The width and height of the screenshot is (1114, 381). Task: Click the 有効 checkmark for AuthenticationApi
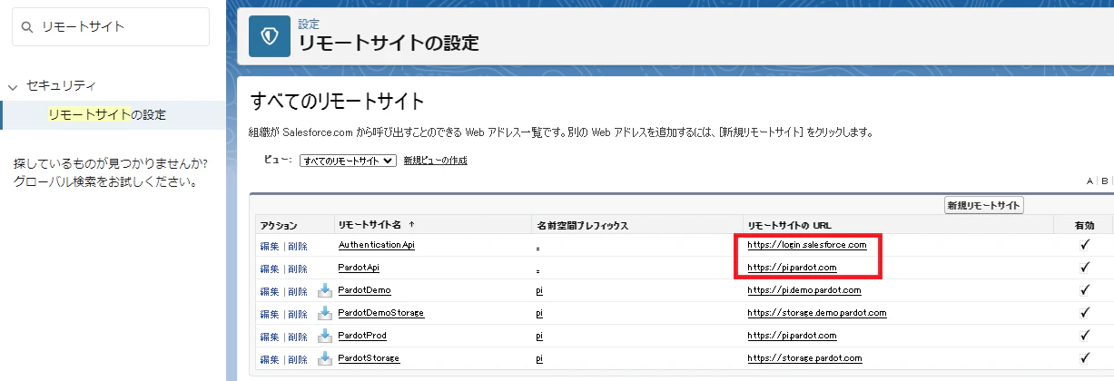point(1084,245)
